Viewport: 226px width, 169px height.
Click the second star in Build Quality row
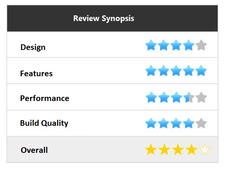[163, 123]
